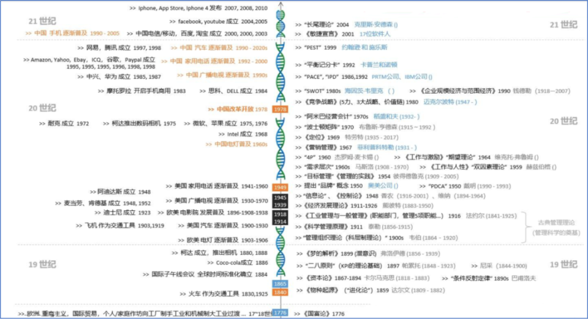The height and width of the screenshot is (319, 588).
Task: Select the 《企业规模经济与范围经济》 1990 entry
Action: point(490,91)
